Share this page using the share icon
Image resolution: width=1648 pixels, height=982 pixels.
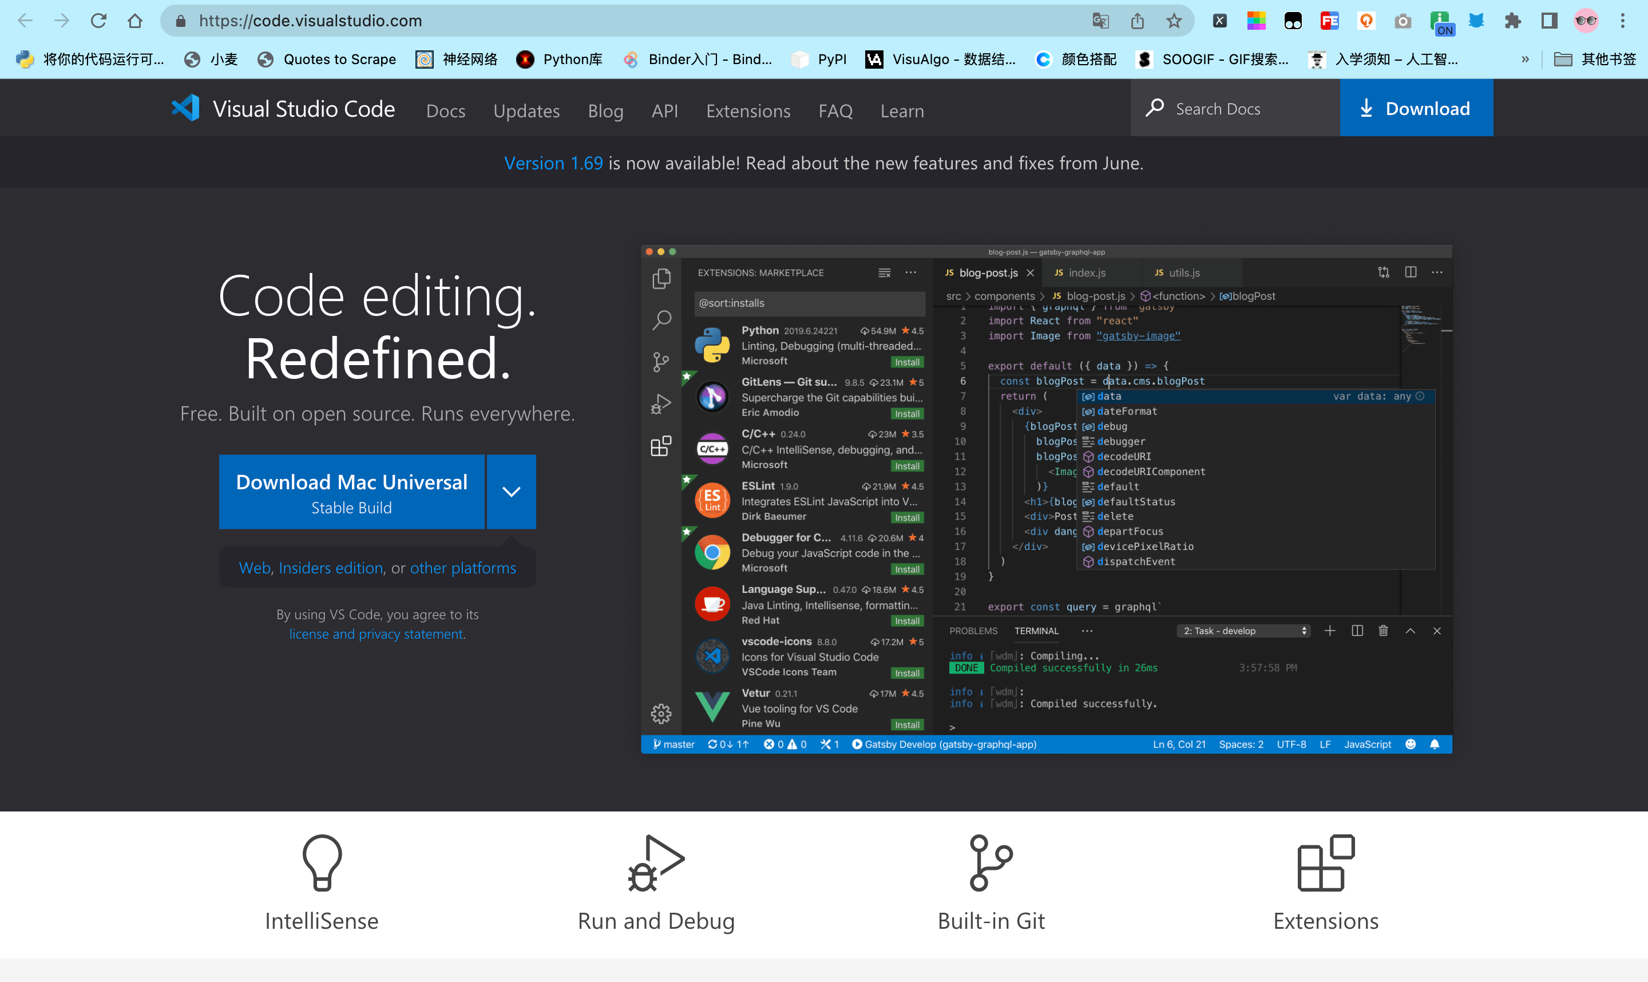click(1137, 21)
